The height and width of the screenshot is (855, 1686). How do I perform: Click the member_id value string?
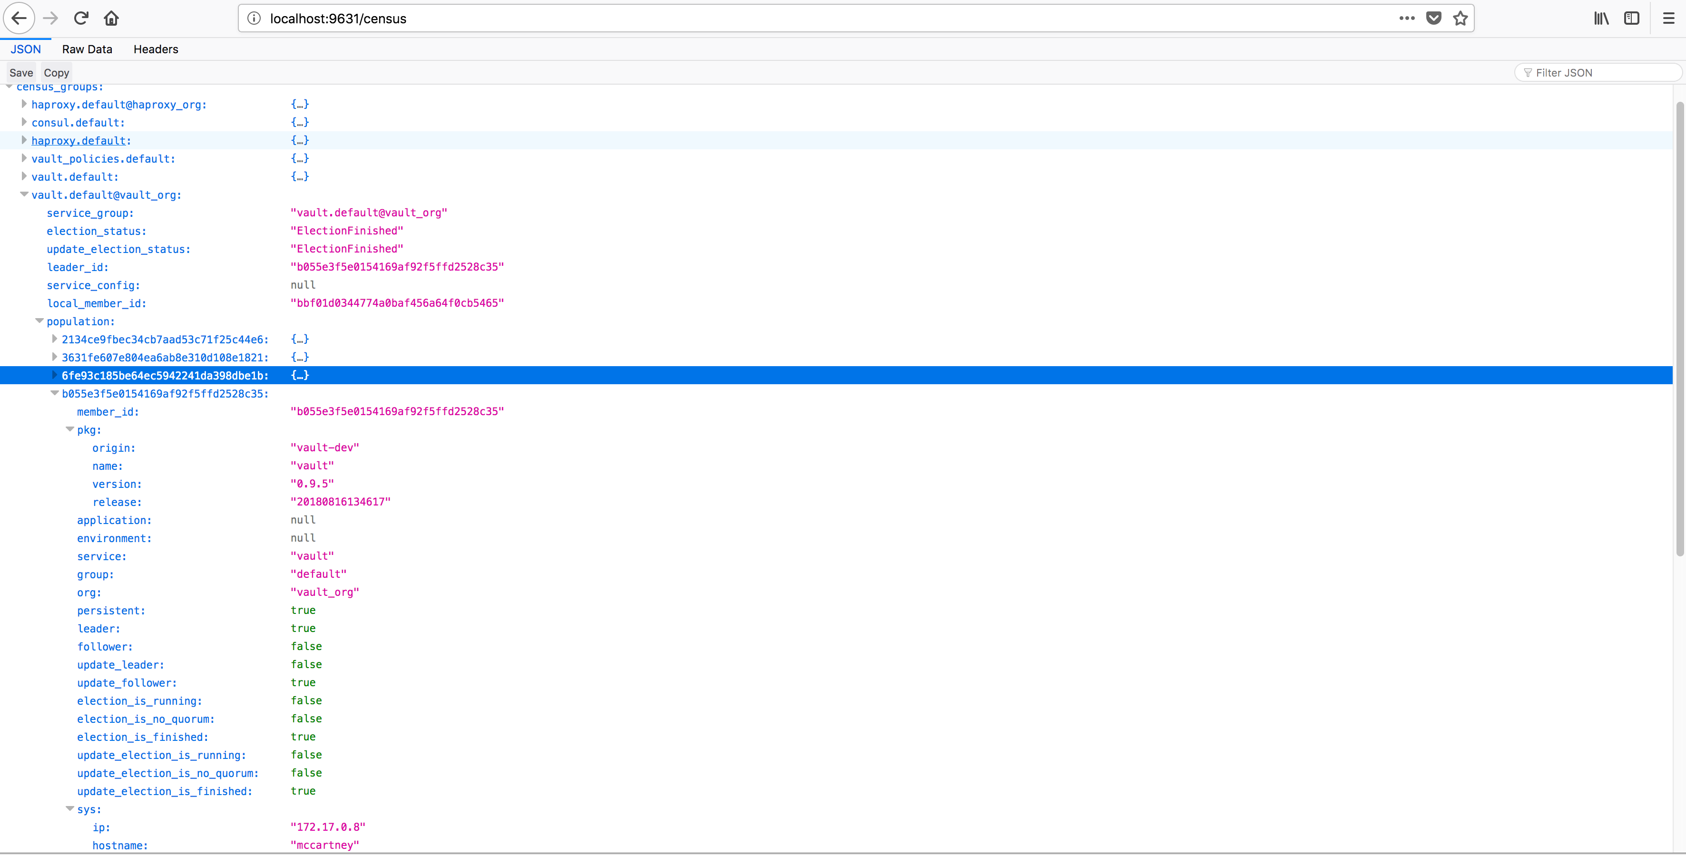pos(397,411)
